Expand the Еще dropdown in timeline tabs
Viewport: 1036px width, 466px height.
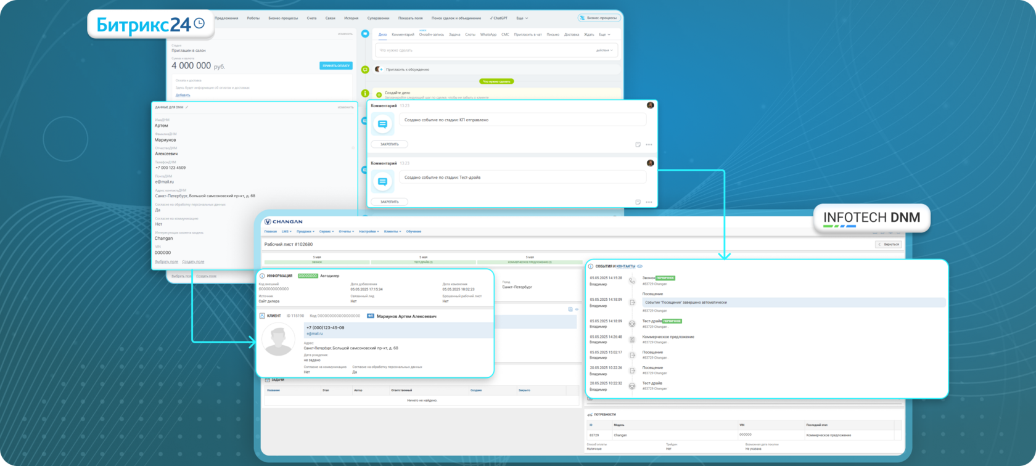coord(604,35)
